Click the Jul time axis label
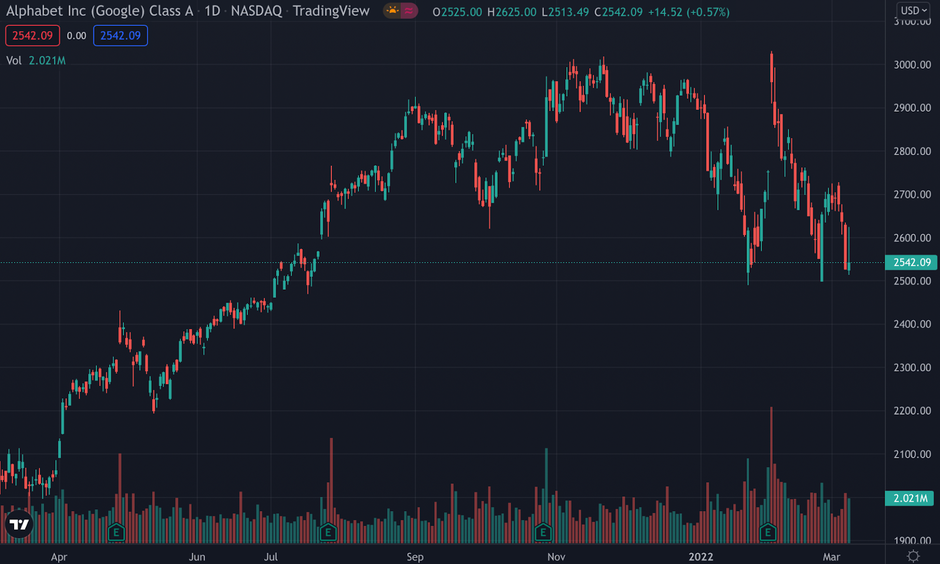 click(270, 557)
